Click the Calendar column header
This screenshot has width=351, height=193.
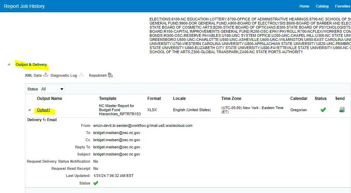tap(299, 99)
